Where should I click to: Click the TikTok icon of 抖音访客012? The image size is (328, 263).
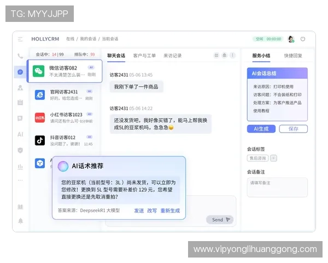[40, 140]
